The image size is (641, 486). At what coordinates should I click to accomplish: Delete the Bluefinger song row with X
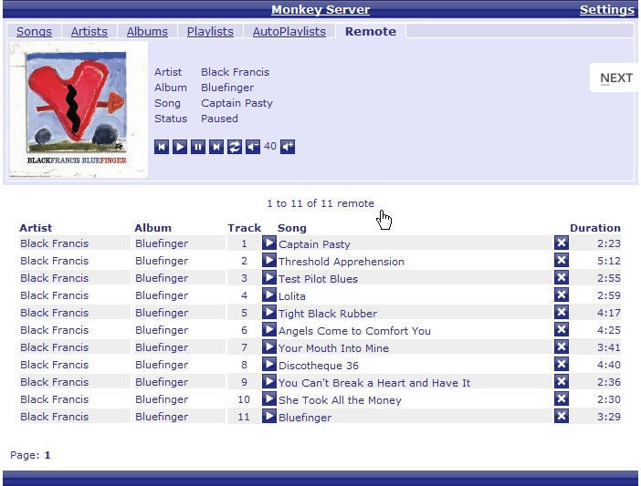[562, 417]
